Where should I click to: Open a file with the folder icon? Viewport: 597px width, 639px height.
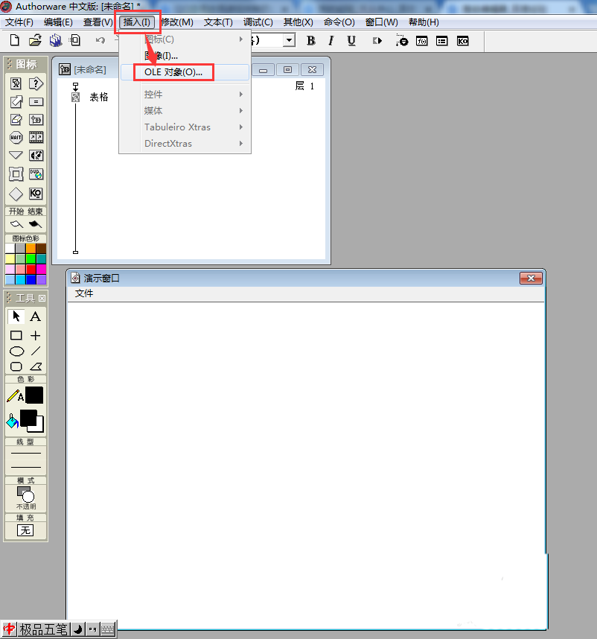(x=35, y=40)
